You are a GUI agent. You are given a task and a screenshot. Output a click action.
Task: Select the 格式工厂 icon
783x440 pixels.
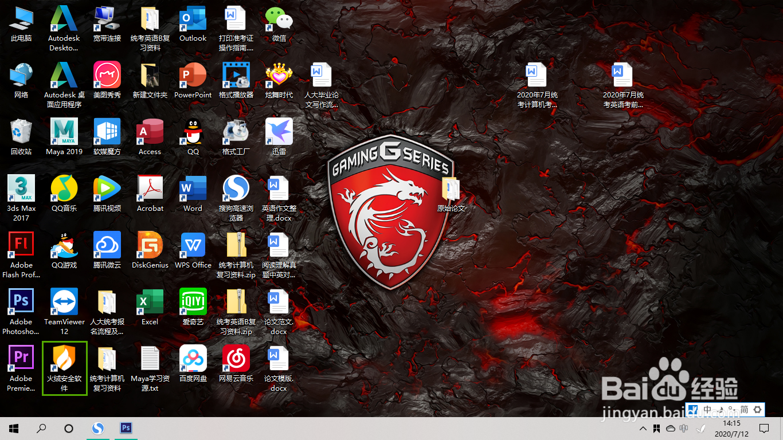tap(236, 137)
